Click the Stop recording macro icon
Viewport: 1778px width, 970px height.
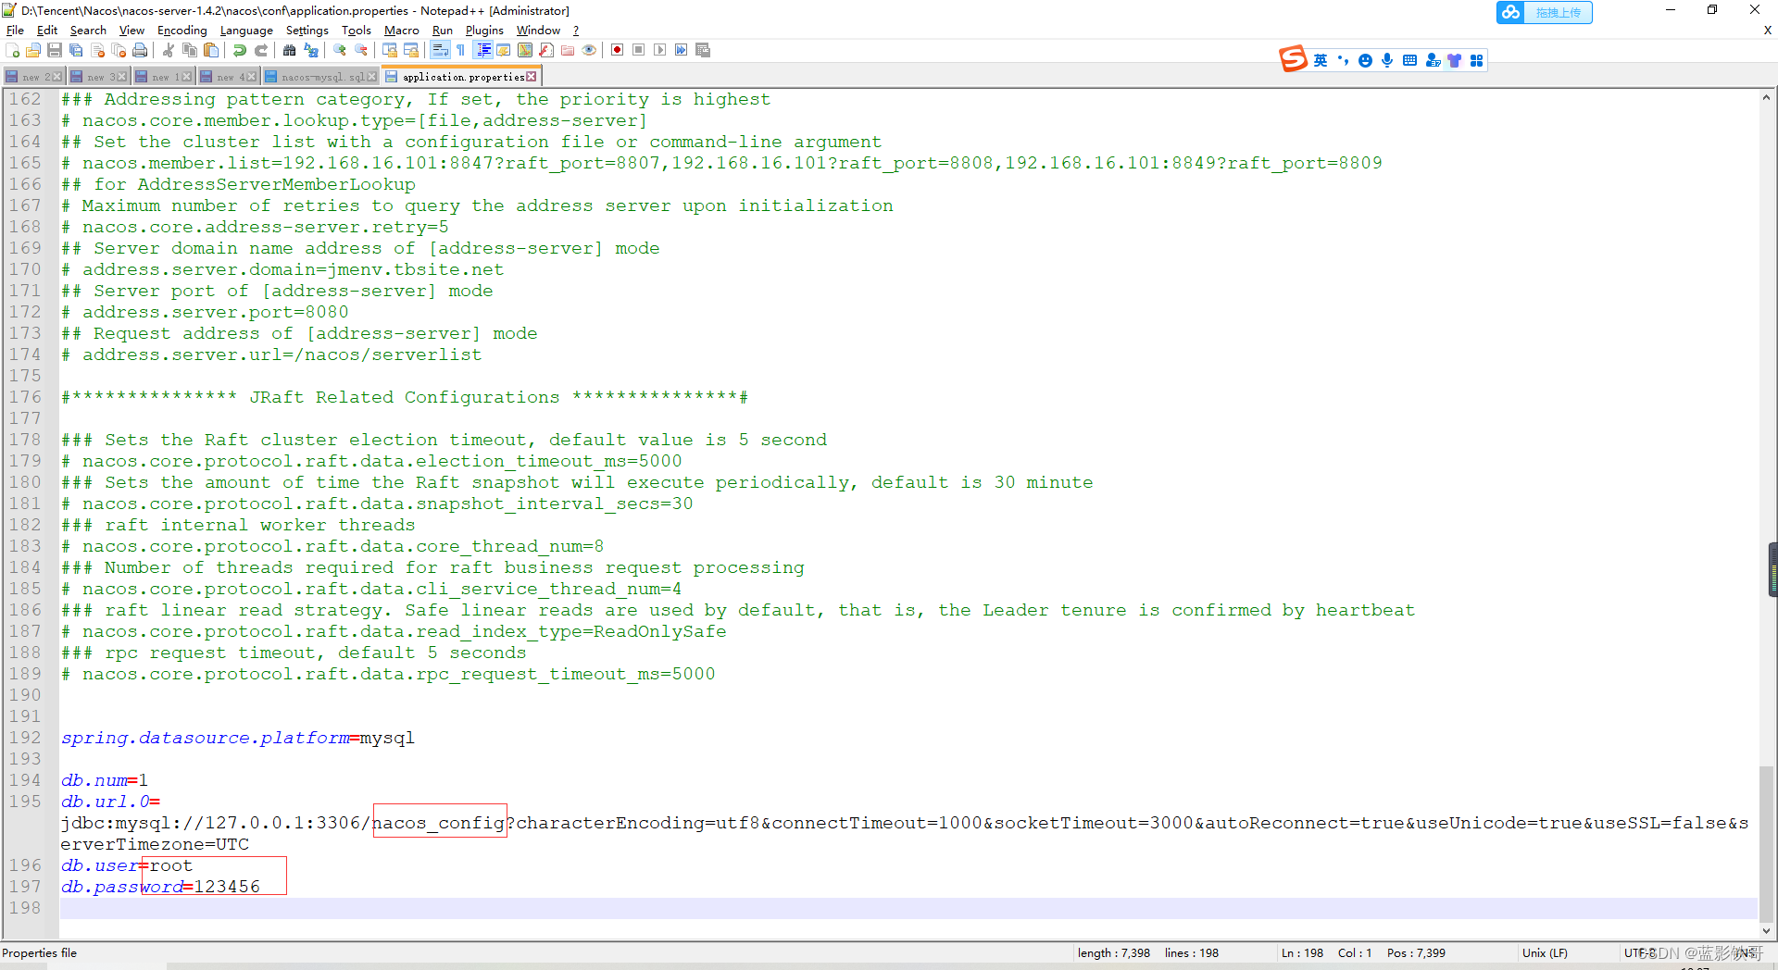[x=639, y=50]
